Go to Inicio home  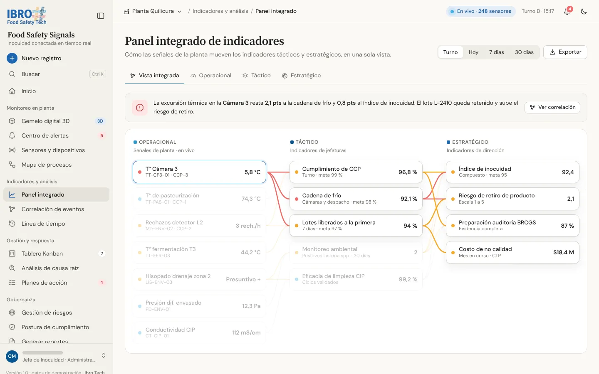pos(56,91)
